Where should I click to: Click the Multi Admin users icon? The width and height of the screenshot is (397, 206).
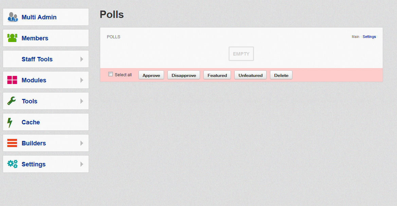click(13, 17)
